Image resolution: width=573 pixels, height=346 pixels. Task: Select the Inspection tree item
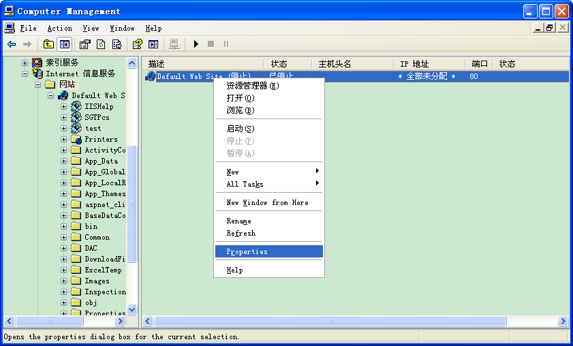(x=105, y=292)
